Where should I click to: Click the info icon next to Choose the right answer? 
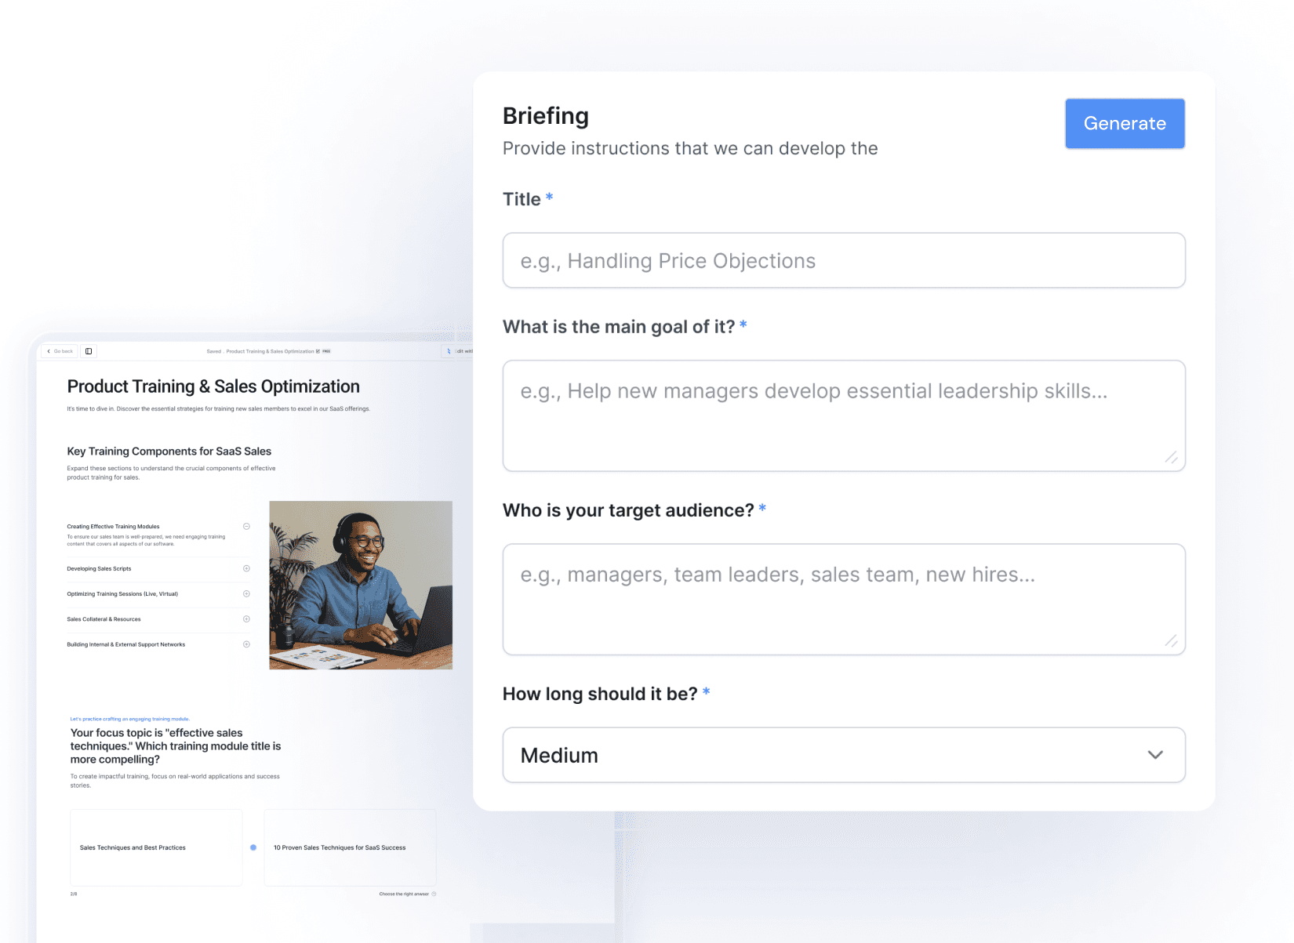(x=434, y=894)
